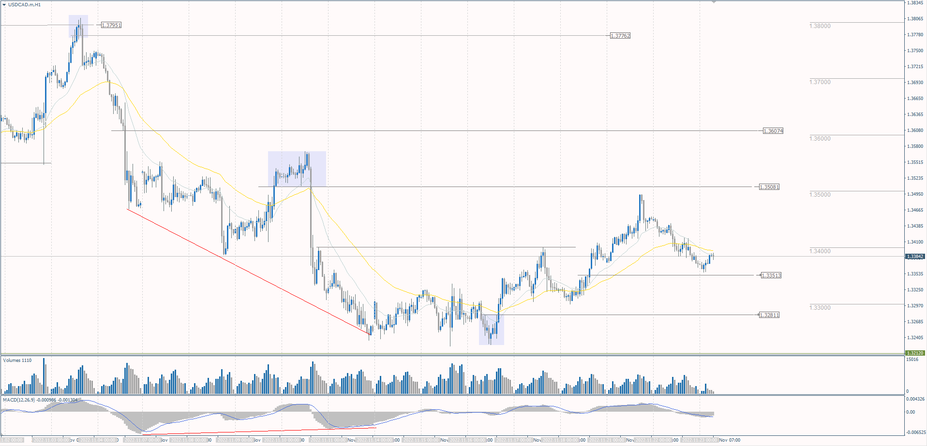Select the 1.36074 price label
Viewport: 927px width, 446px height.
pos(773,131)
